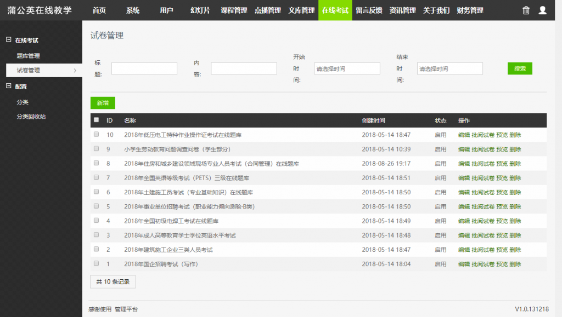
Task: Collapse the 配置 sidebar section
Action: 9,86
